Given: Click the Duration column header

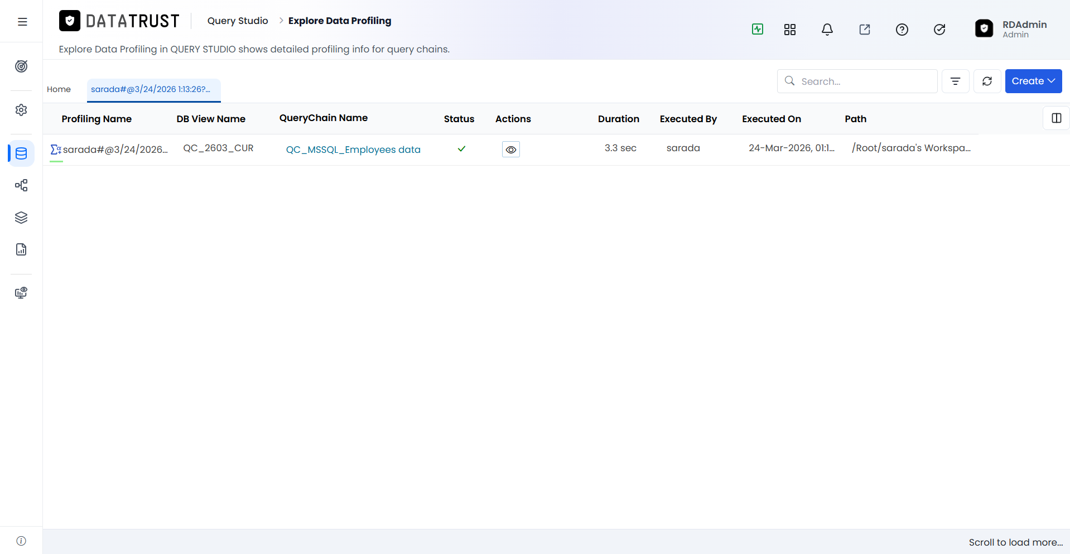Looking at the screenshot, I should click(619, 119).
